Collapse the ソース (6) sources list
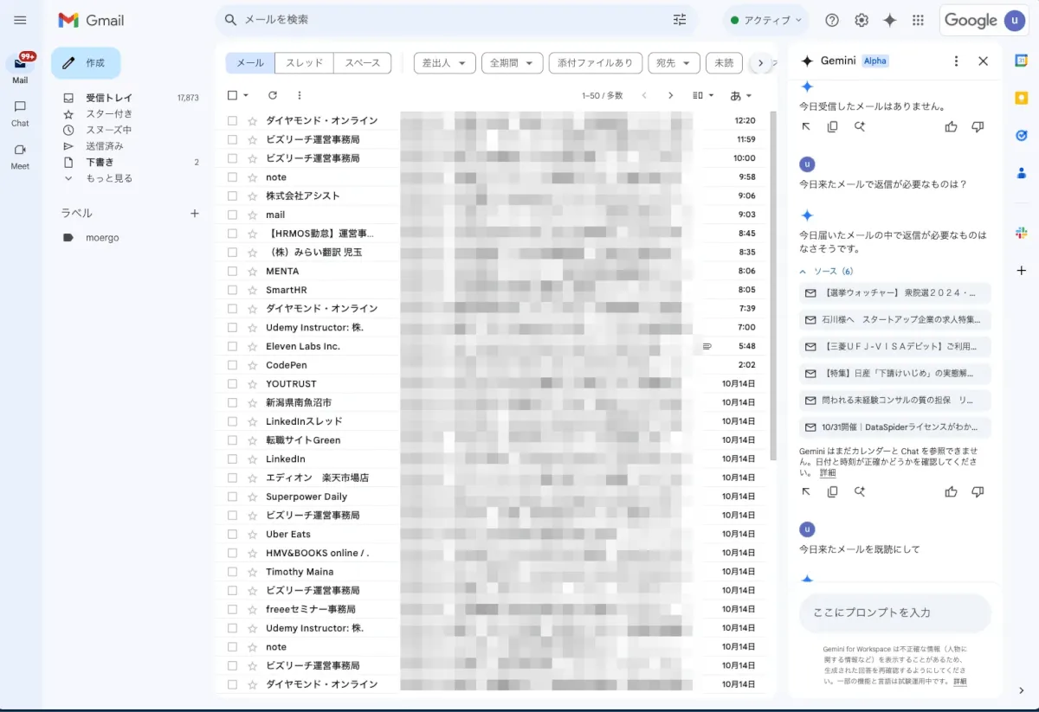This screenshot has width=1039, height=712. [803, 272]
